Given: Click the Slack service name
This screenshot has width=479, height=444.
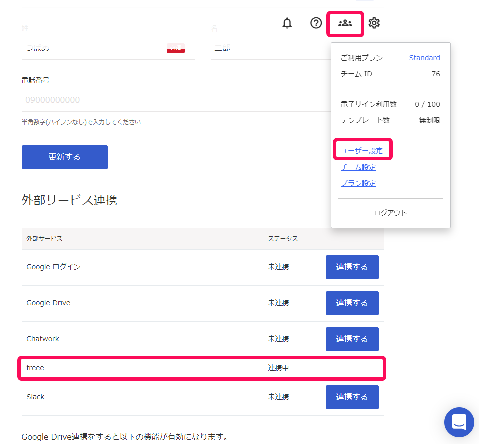Looking at the screenshot, I should [x=35, y=397].
